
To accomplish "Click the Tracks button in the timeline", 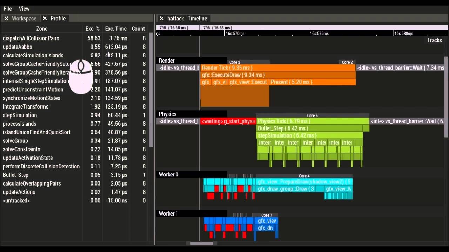I will pyautogui.click(x=434, y=40).
